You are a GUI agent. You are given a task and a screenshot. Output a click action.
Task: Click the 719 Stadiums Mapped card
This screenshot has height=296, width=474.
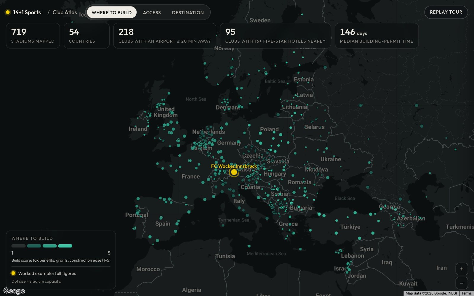tap(33, 36)
